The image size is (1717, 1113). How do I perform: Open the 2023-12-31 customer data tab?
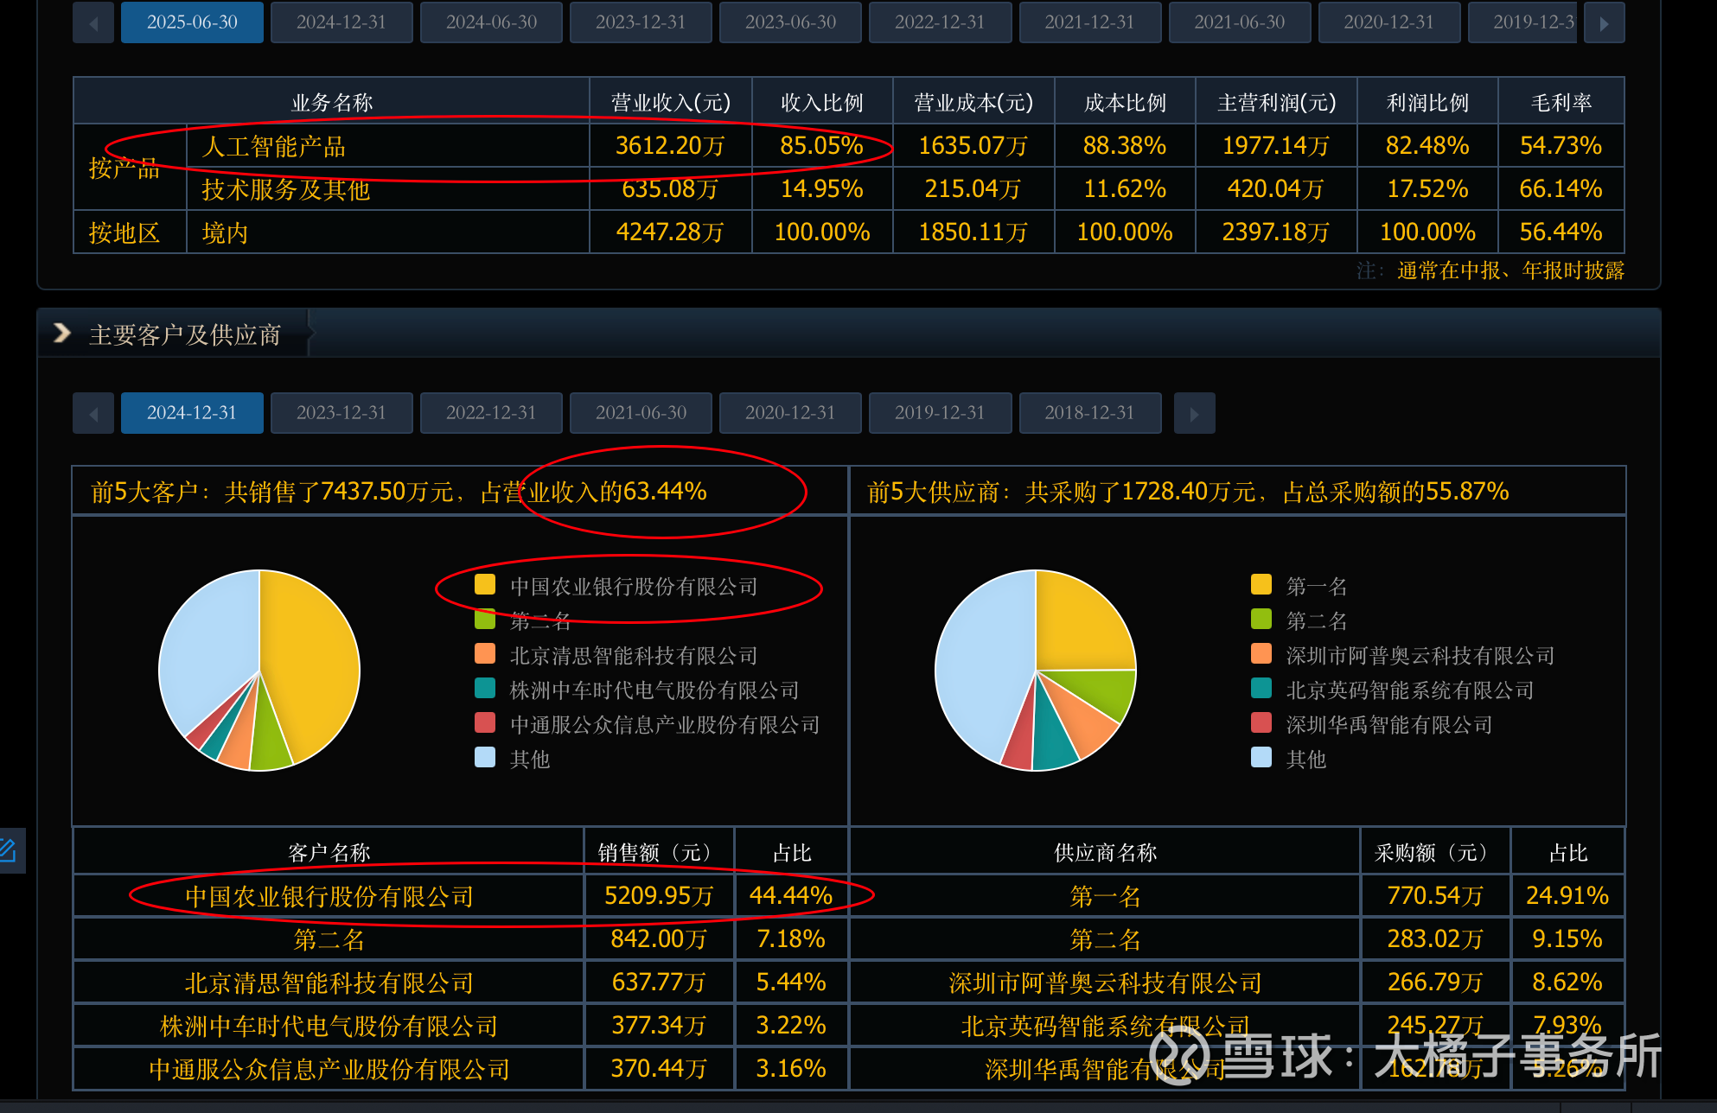341,414
